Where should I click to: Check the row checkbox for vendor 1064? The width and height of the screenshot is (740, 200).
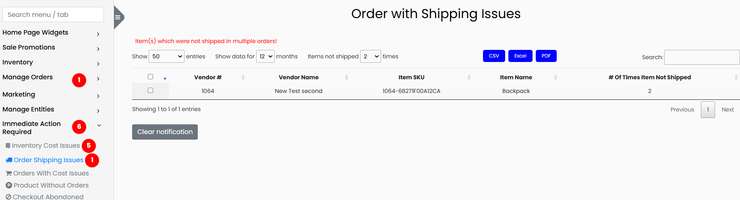tap(150, 91)
